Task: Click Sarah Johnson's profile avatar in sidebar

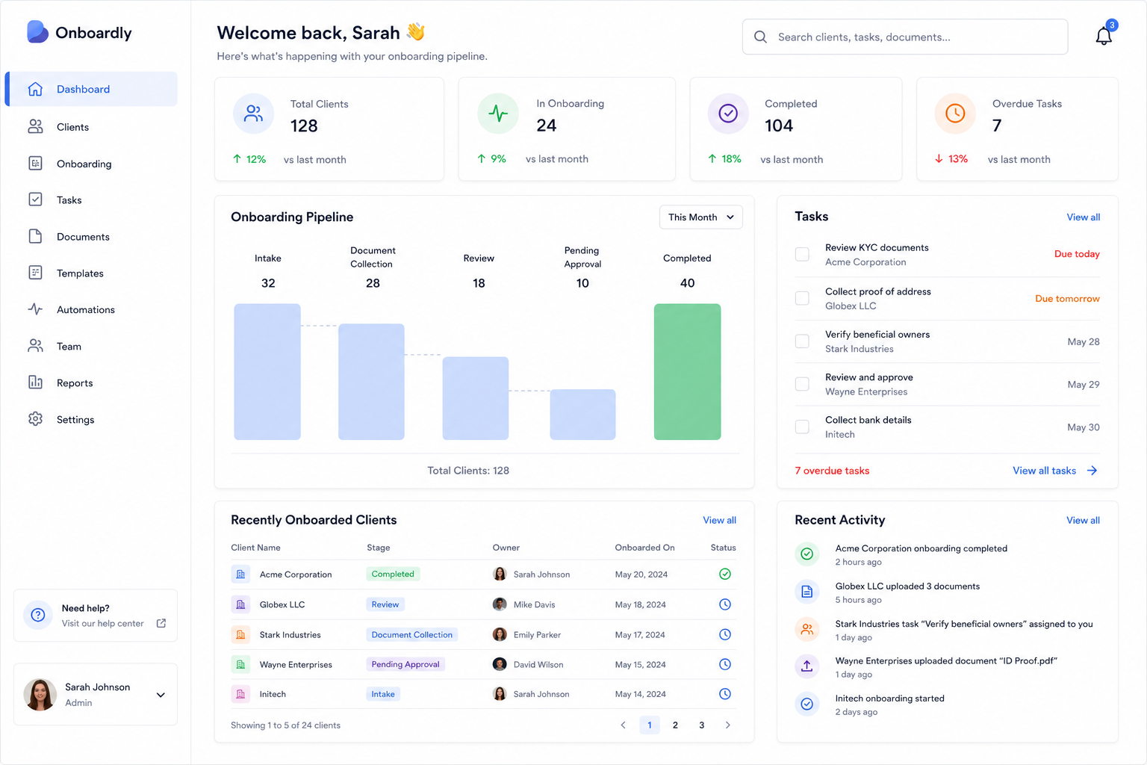Action: click(x=40, y=695)
